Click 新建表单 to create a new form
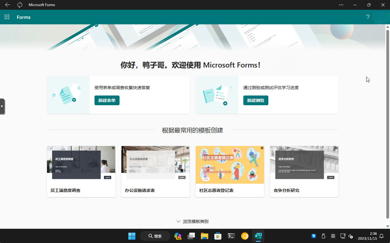 tap(107, 100)
